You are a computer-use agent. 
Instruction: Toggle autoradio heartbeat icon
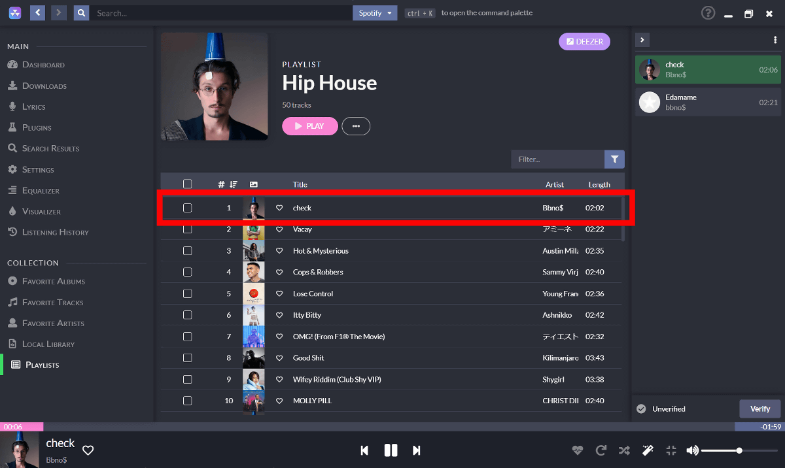click(x=577, y=450)
